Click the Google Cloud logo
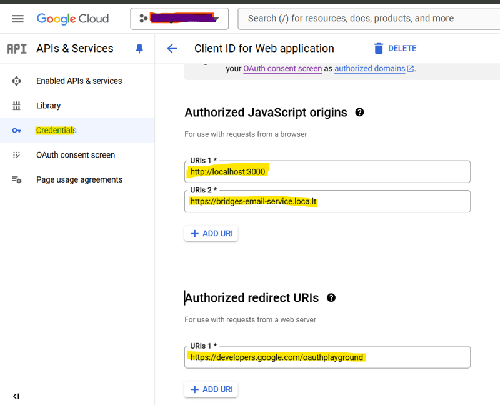The width and height of the screenshot is (500, 405). [x=72, y=19]
